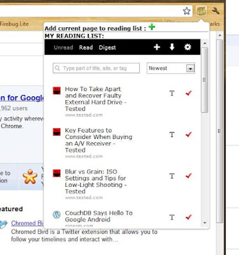Check off the Blur vs Grain article
239x255 pixels.
(x=189, y=176)
